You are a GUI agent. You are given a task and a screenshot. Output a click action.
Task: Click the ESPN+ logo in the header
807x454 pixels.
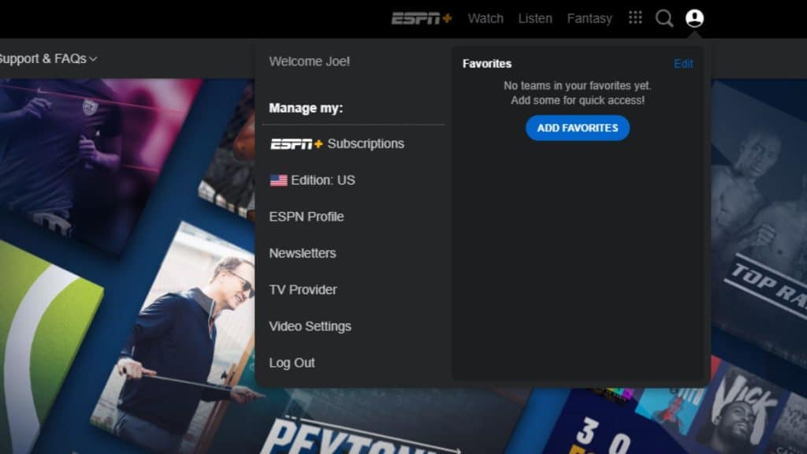[x=423, y=17]
